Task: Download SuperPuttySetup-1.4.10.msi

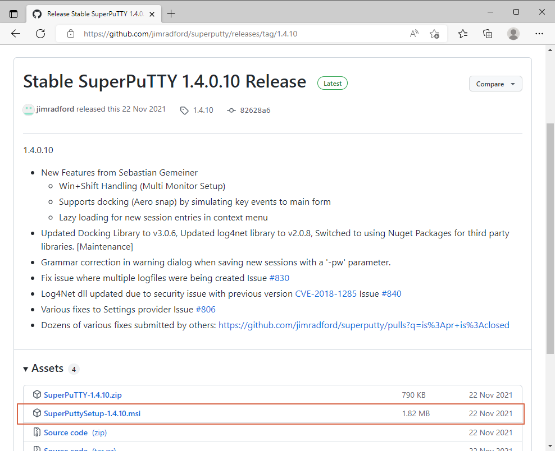Action: (92, 413)
